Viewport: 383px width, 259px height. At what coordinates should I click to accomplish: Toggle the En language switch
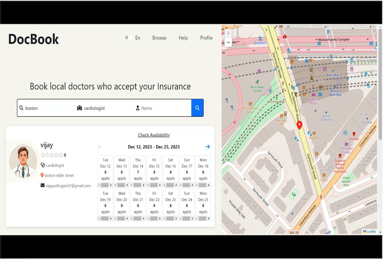pyautogui.click(x=129, y=38)
